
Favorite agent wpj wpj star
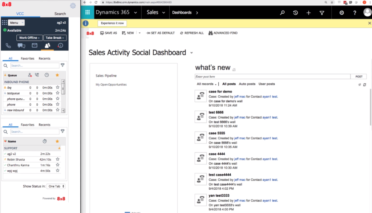point(57,170)
